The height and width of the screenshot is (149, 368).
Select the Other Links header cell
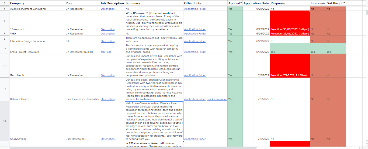[x=205, y=3]
